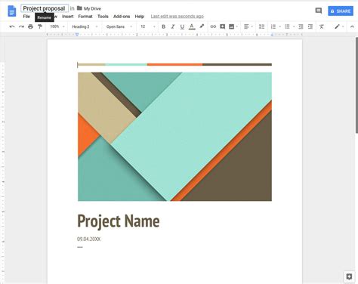Open the Explore button at bottom right

(349, 276)
